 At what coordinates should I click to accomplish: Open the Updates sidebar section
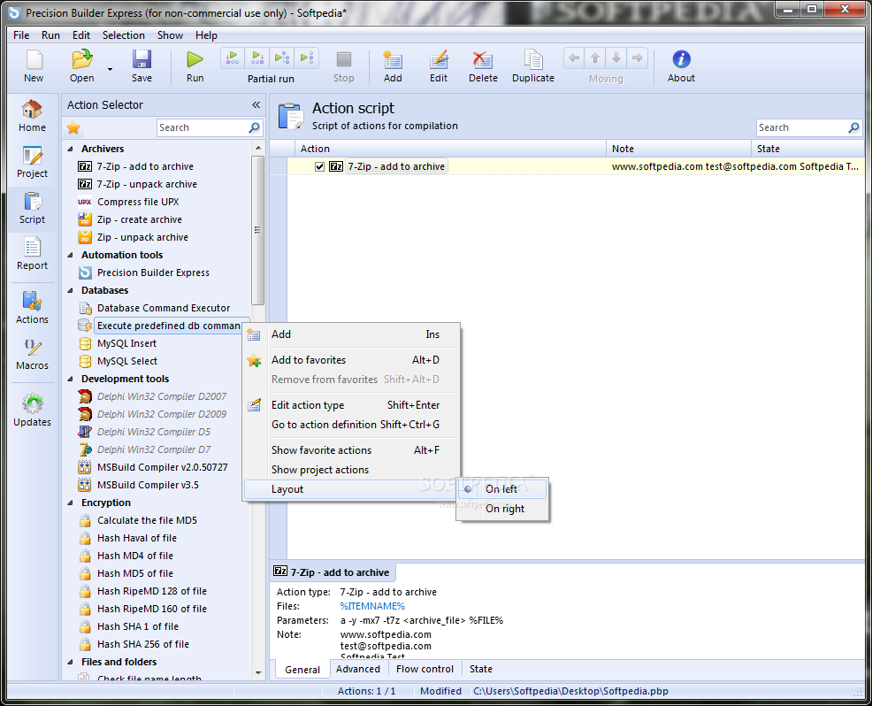tap(32, 411)
